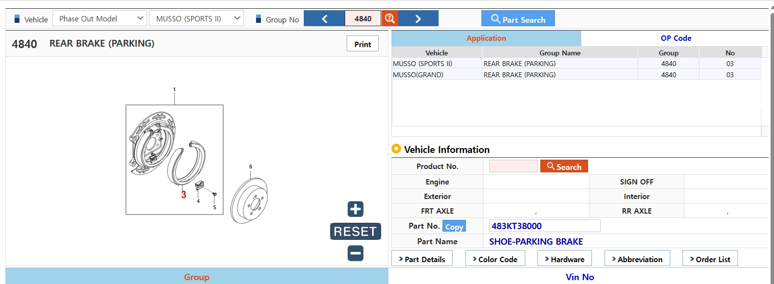Select part callout number 3 in diagram
This screenshot has width=774, height=284.
(x=184, y=195)
